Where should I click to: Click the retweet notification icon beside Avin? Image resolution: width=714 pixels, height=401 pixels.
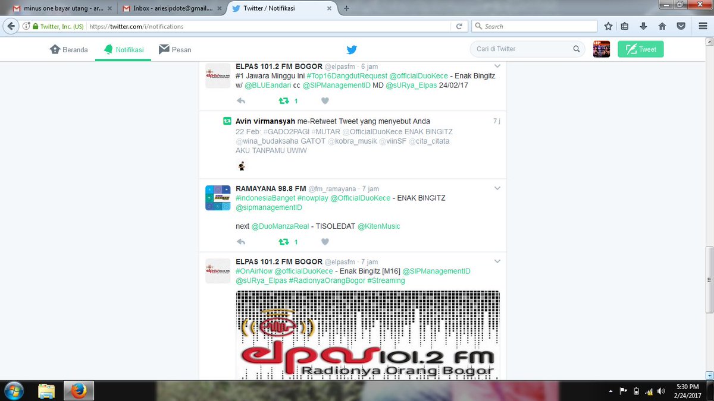[227, 121]
